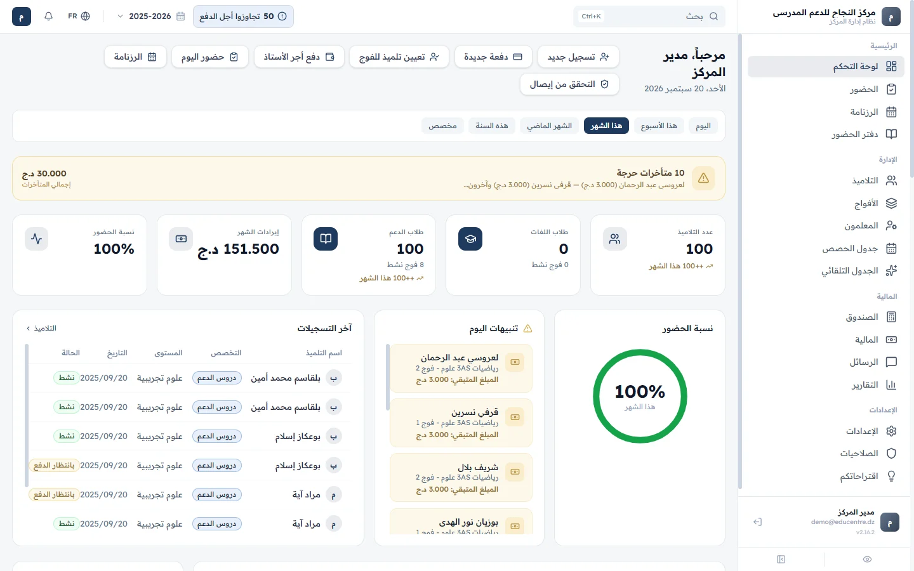The width and height of the screenshot is (914, 571).
Task: Open المعلمون in the sidebar
Action: click(826, 226)
